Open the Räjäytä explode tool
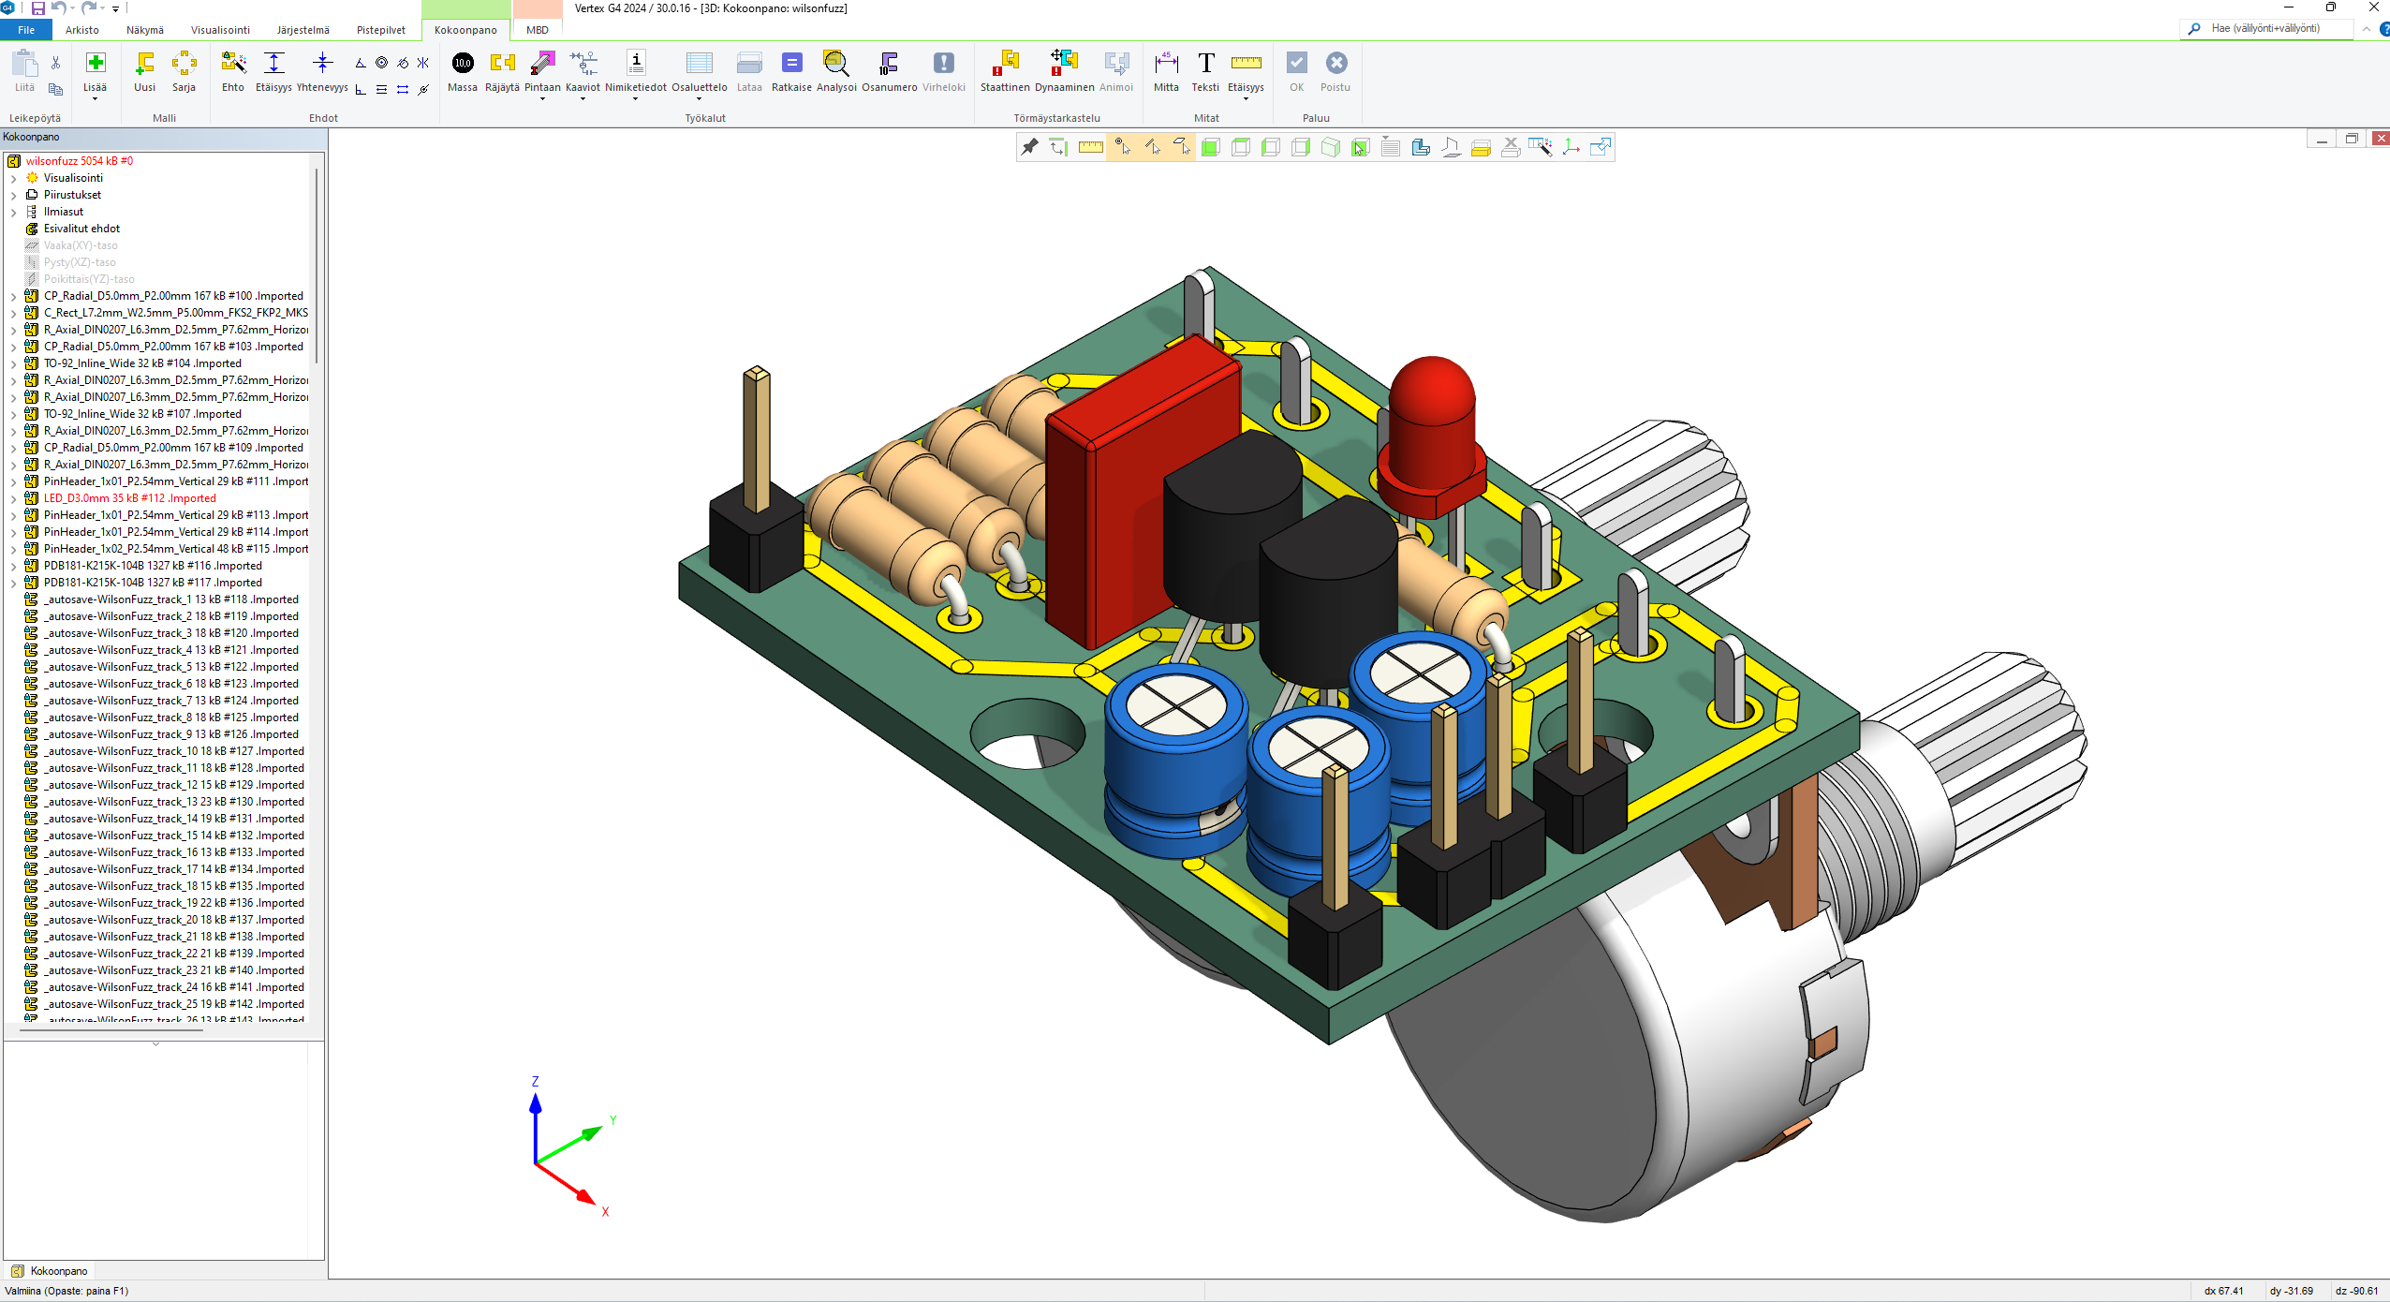 [x=502, y=64]
